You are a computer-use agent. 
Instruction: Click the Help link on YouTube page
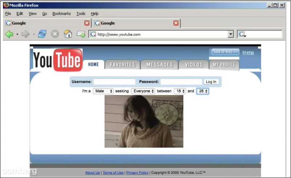pyautogui.click(x=248, y=52)
